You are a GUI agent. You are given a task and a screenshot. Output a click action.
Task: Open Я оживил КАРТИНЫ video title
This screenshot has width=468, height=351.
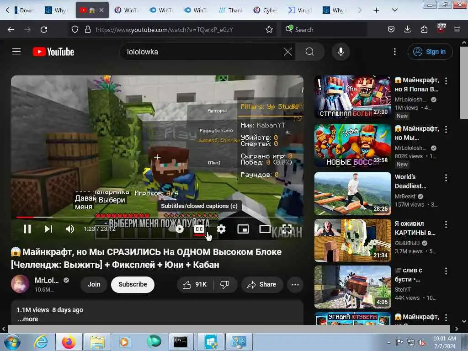click(x=415, y=228)
